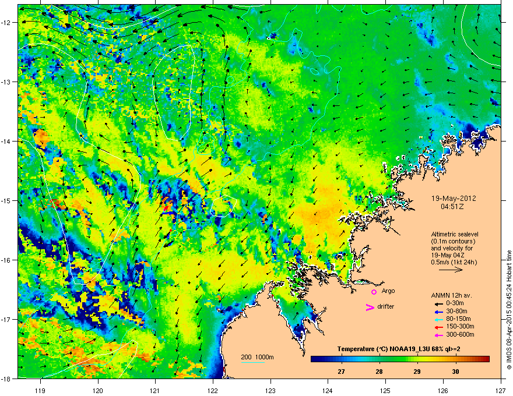Click latitude axis label -18
The height and width of the screenshot is (396, 513).
(6, 379)
